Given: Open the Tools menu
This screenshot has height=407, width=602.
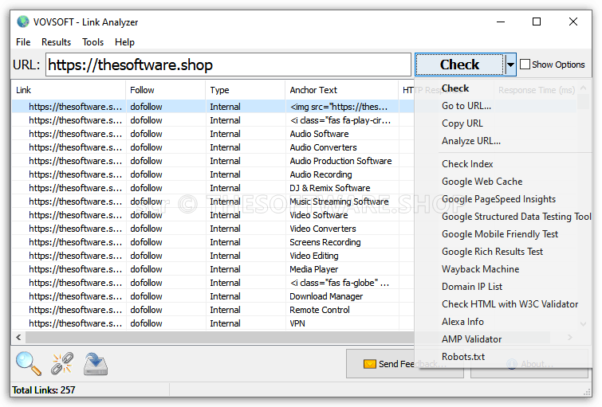Looking at the screenshot, I should click(93, 41).
